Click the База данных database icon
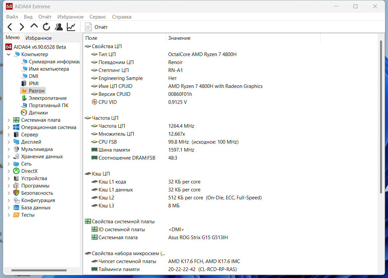 pos(16,208)
